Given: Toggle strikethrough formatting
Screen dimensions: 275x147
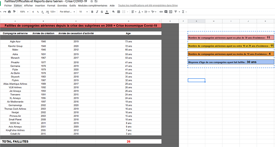Looking at the screenshot, I should tap(102, 12).
